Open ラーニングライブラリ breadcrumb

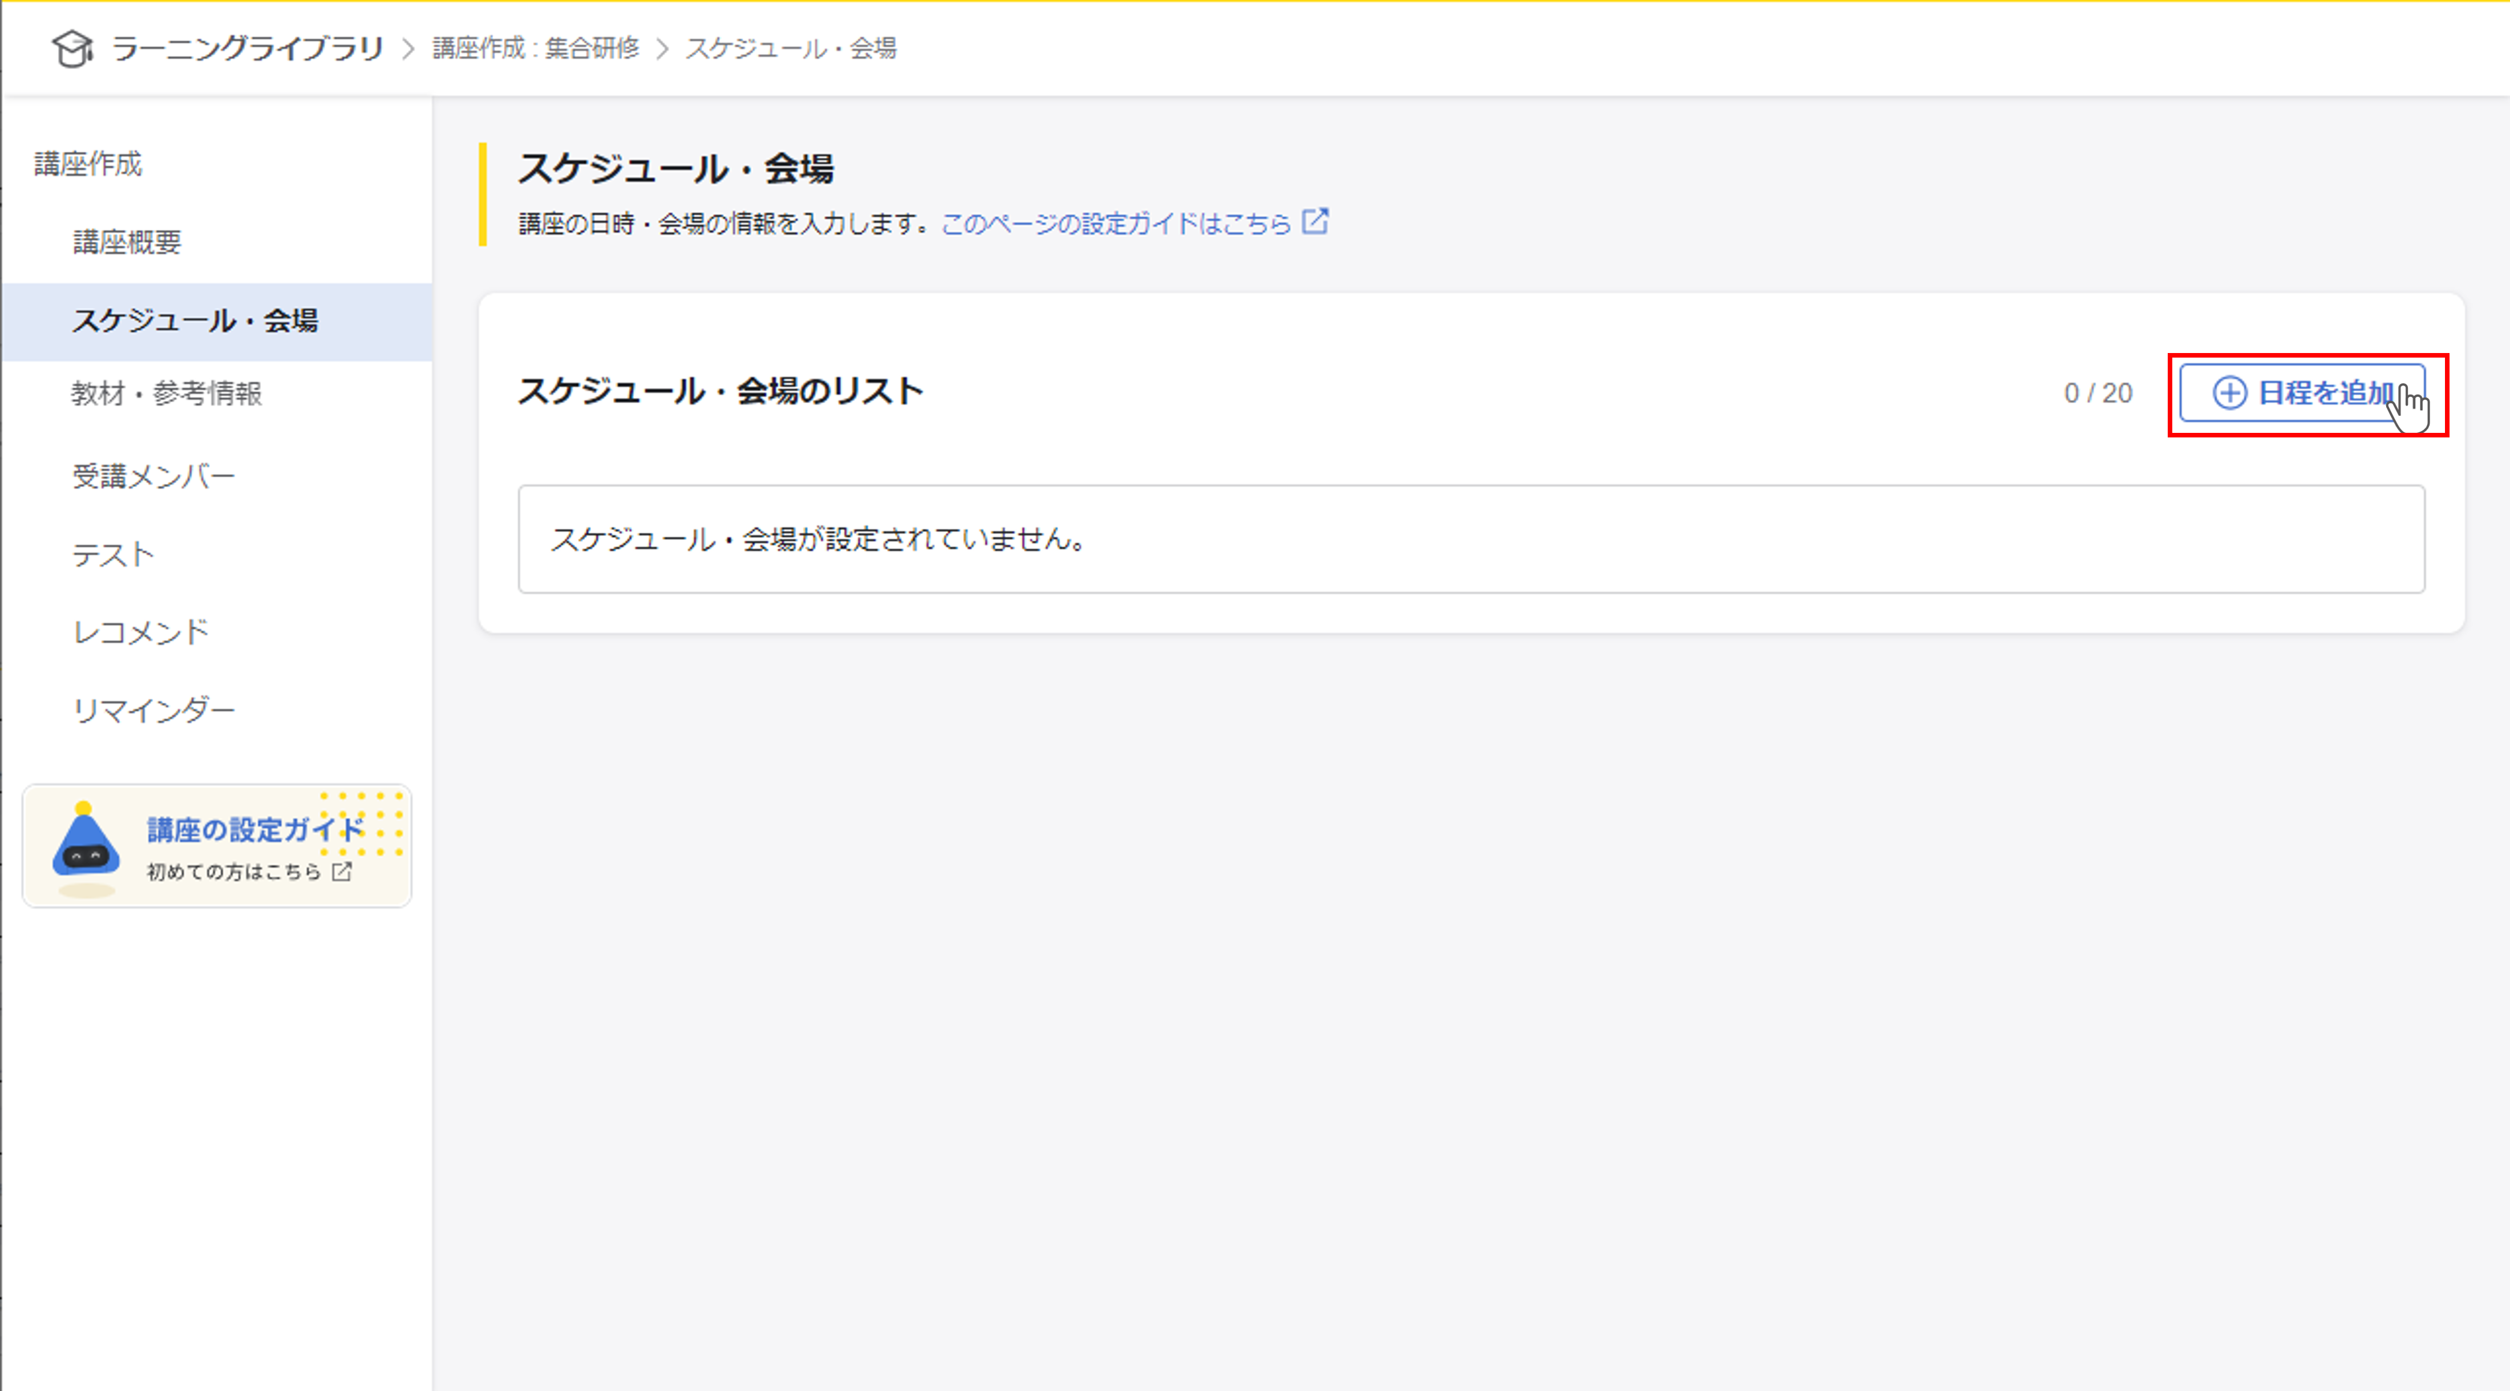246,48
